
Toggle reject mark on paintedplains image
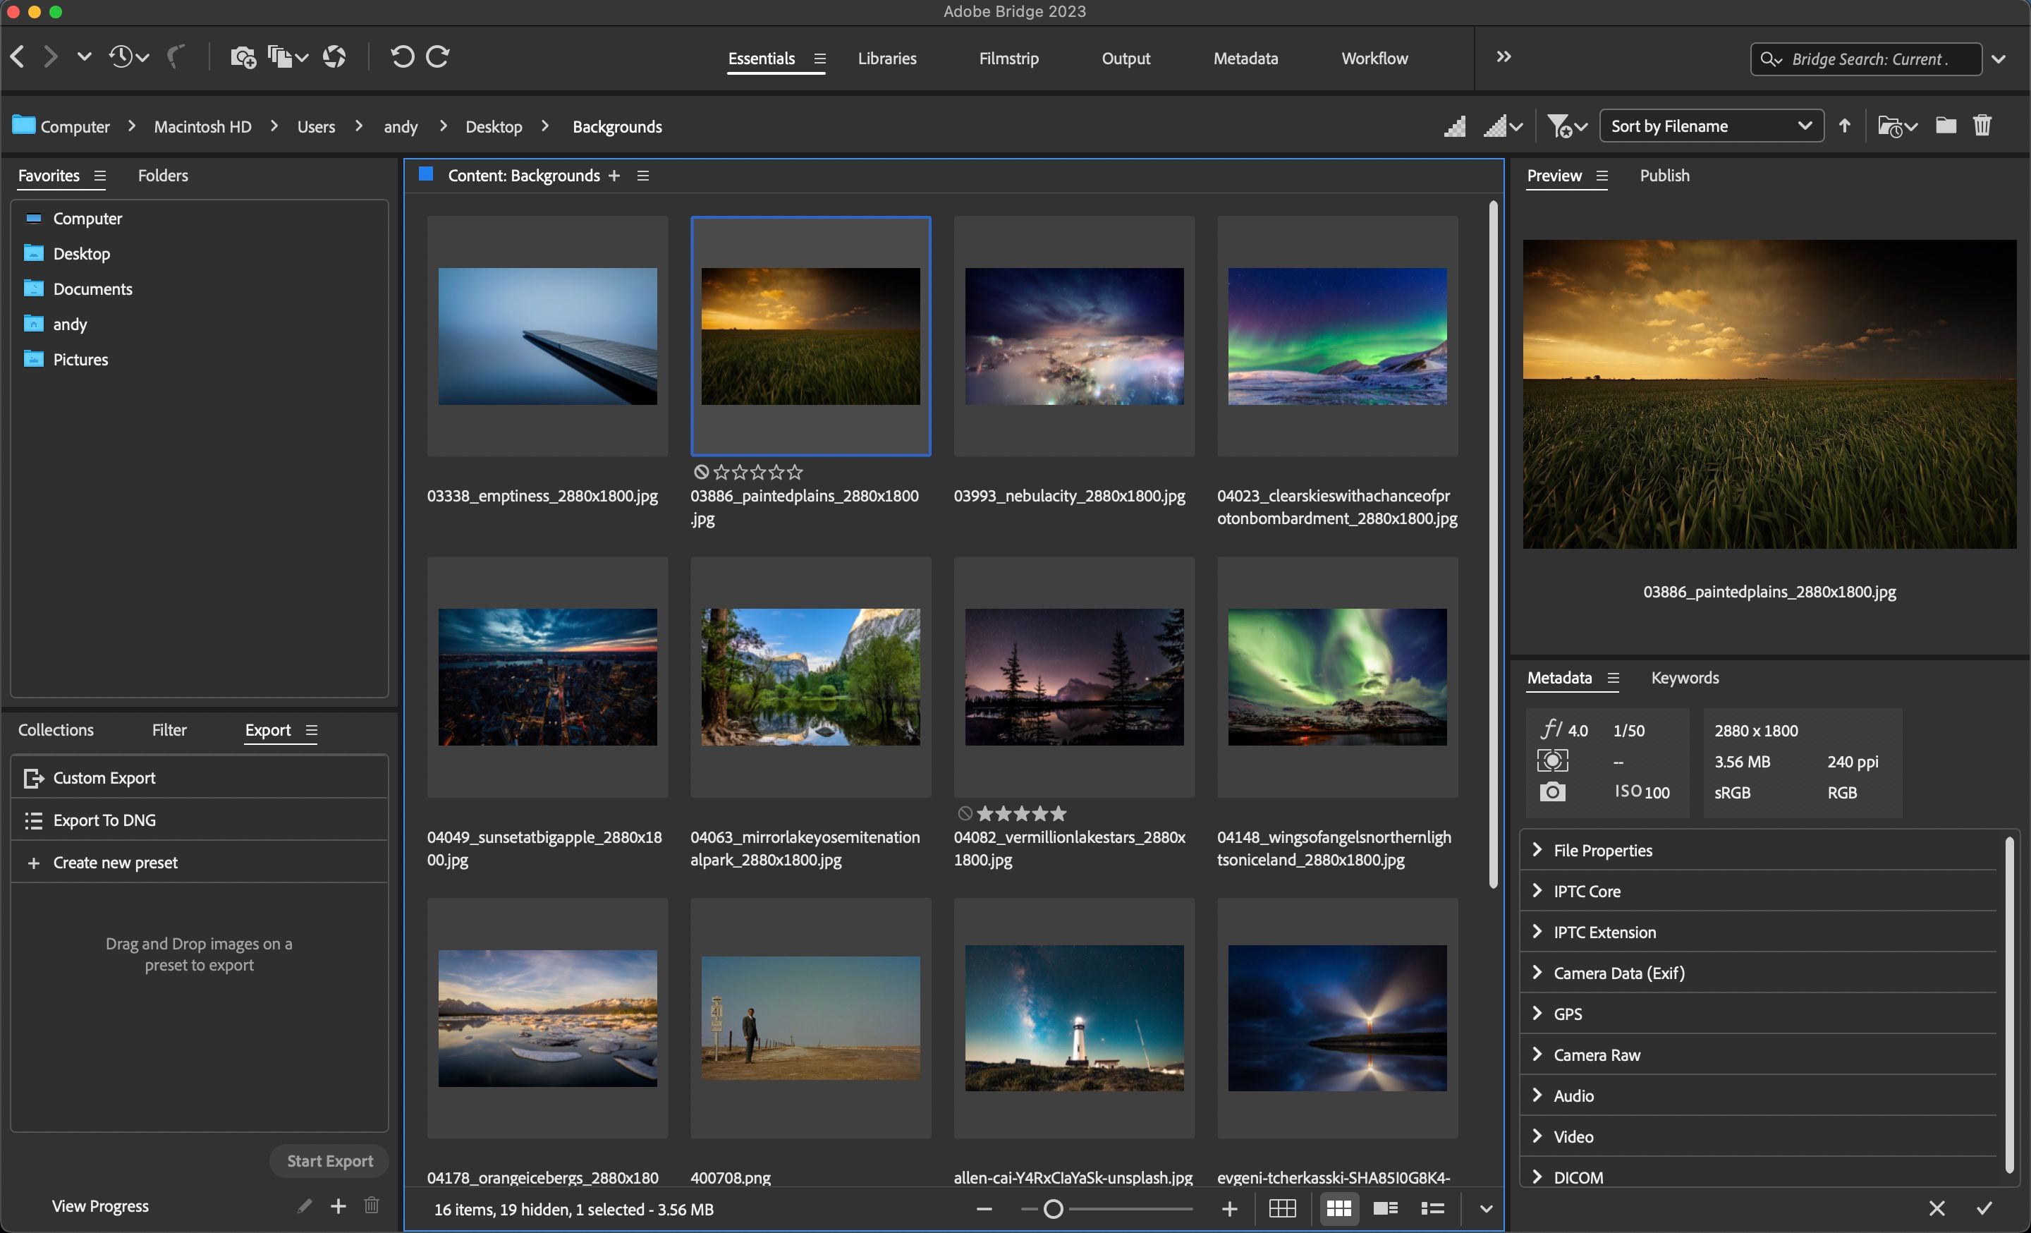pos(701,473)
